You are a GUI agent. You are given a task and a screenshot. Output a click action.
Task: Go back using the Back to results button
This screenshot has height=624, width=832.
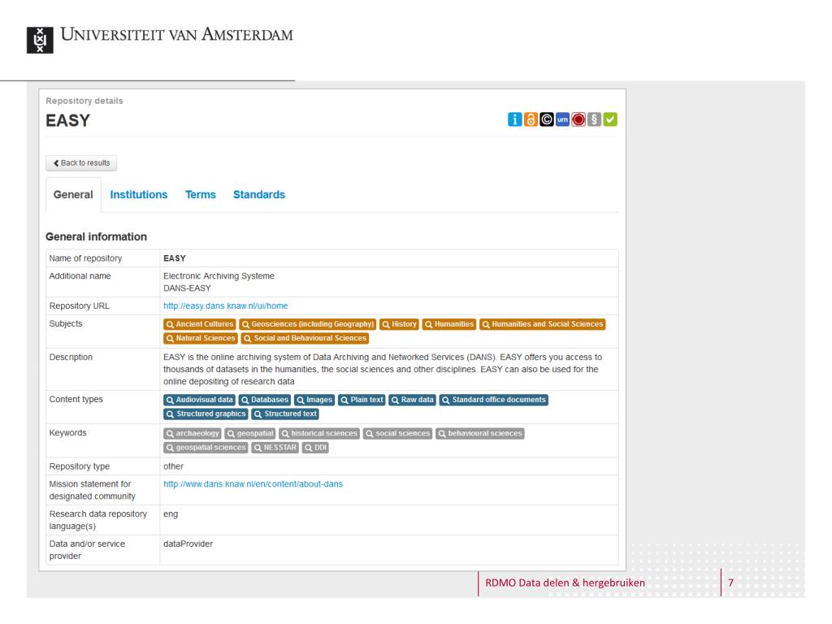81,162
